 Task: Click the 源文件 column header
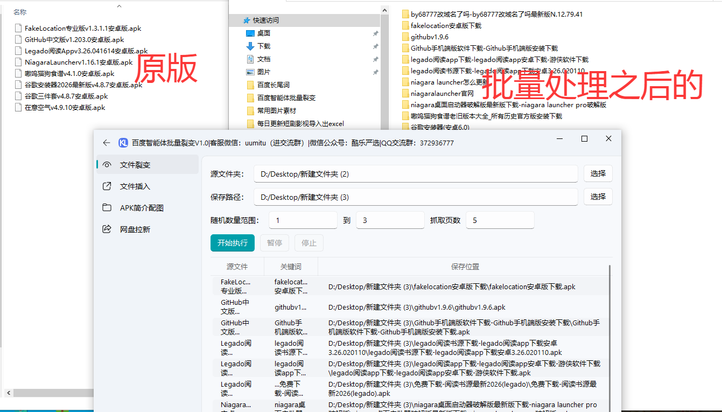tap(237, 267)
